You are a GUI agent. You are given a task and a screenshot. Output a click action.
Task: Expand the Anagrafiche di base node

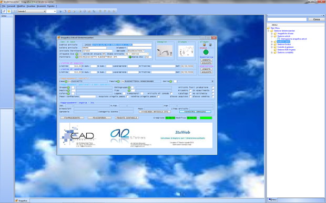[x=272, y=34]
